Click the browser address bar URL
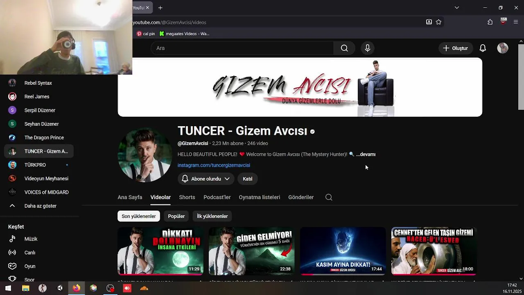 tap(169, 22)
